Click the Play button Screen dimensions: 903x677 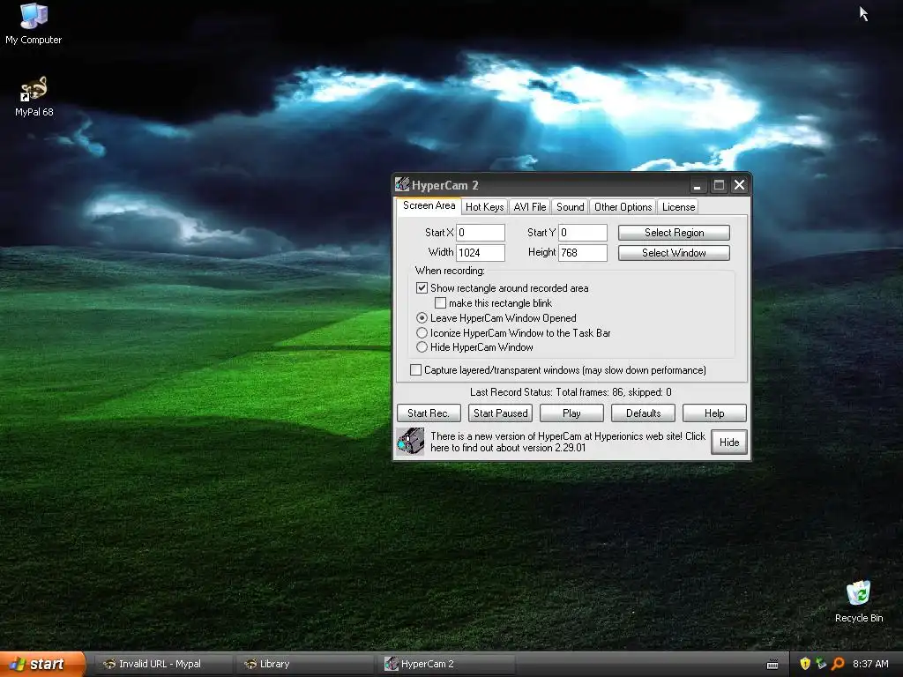point(571,413)
